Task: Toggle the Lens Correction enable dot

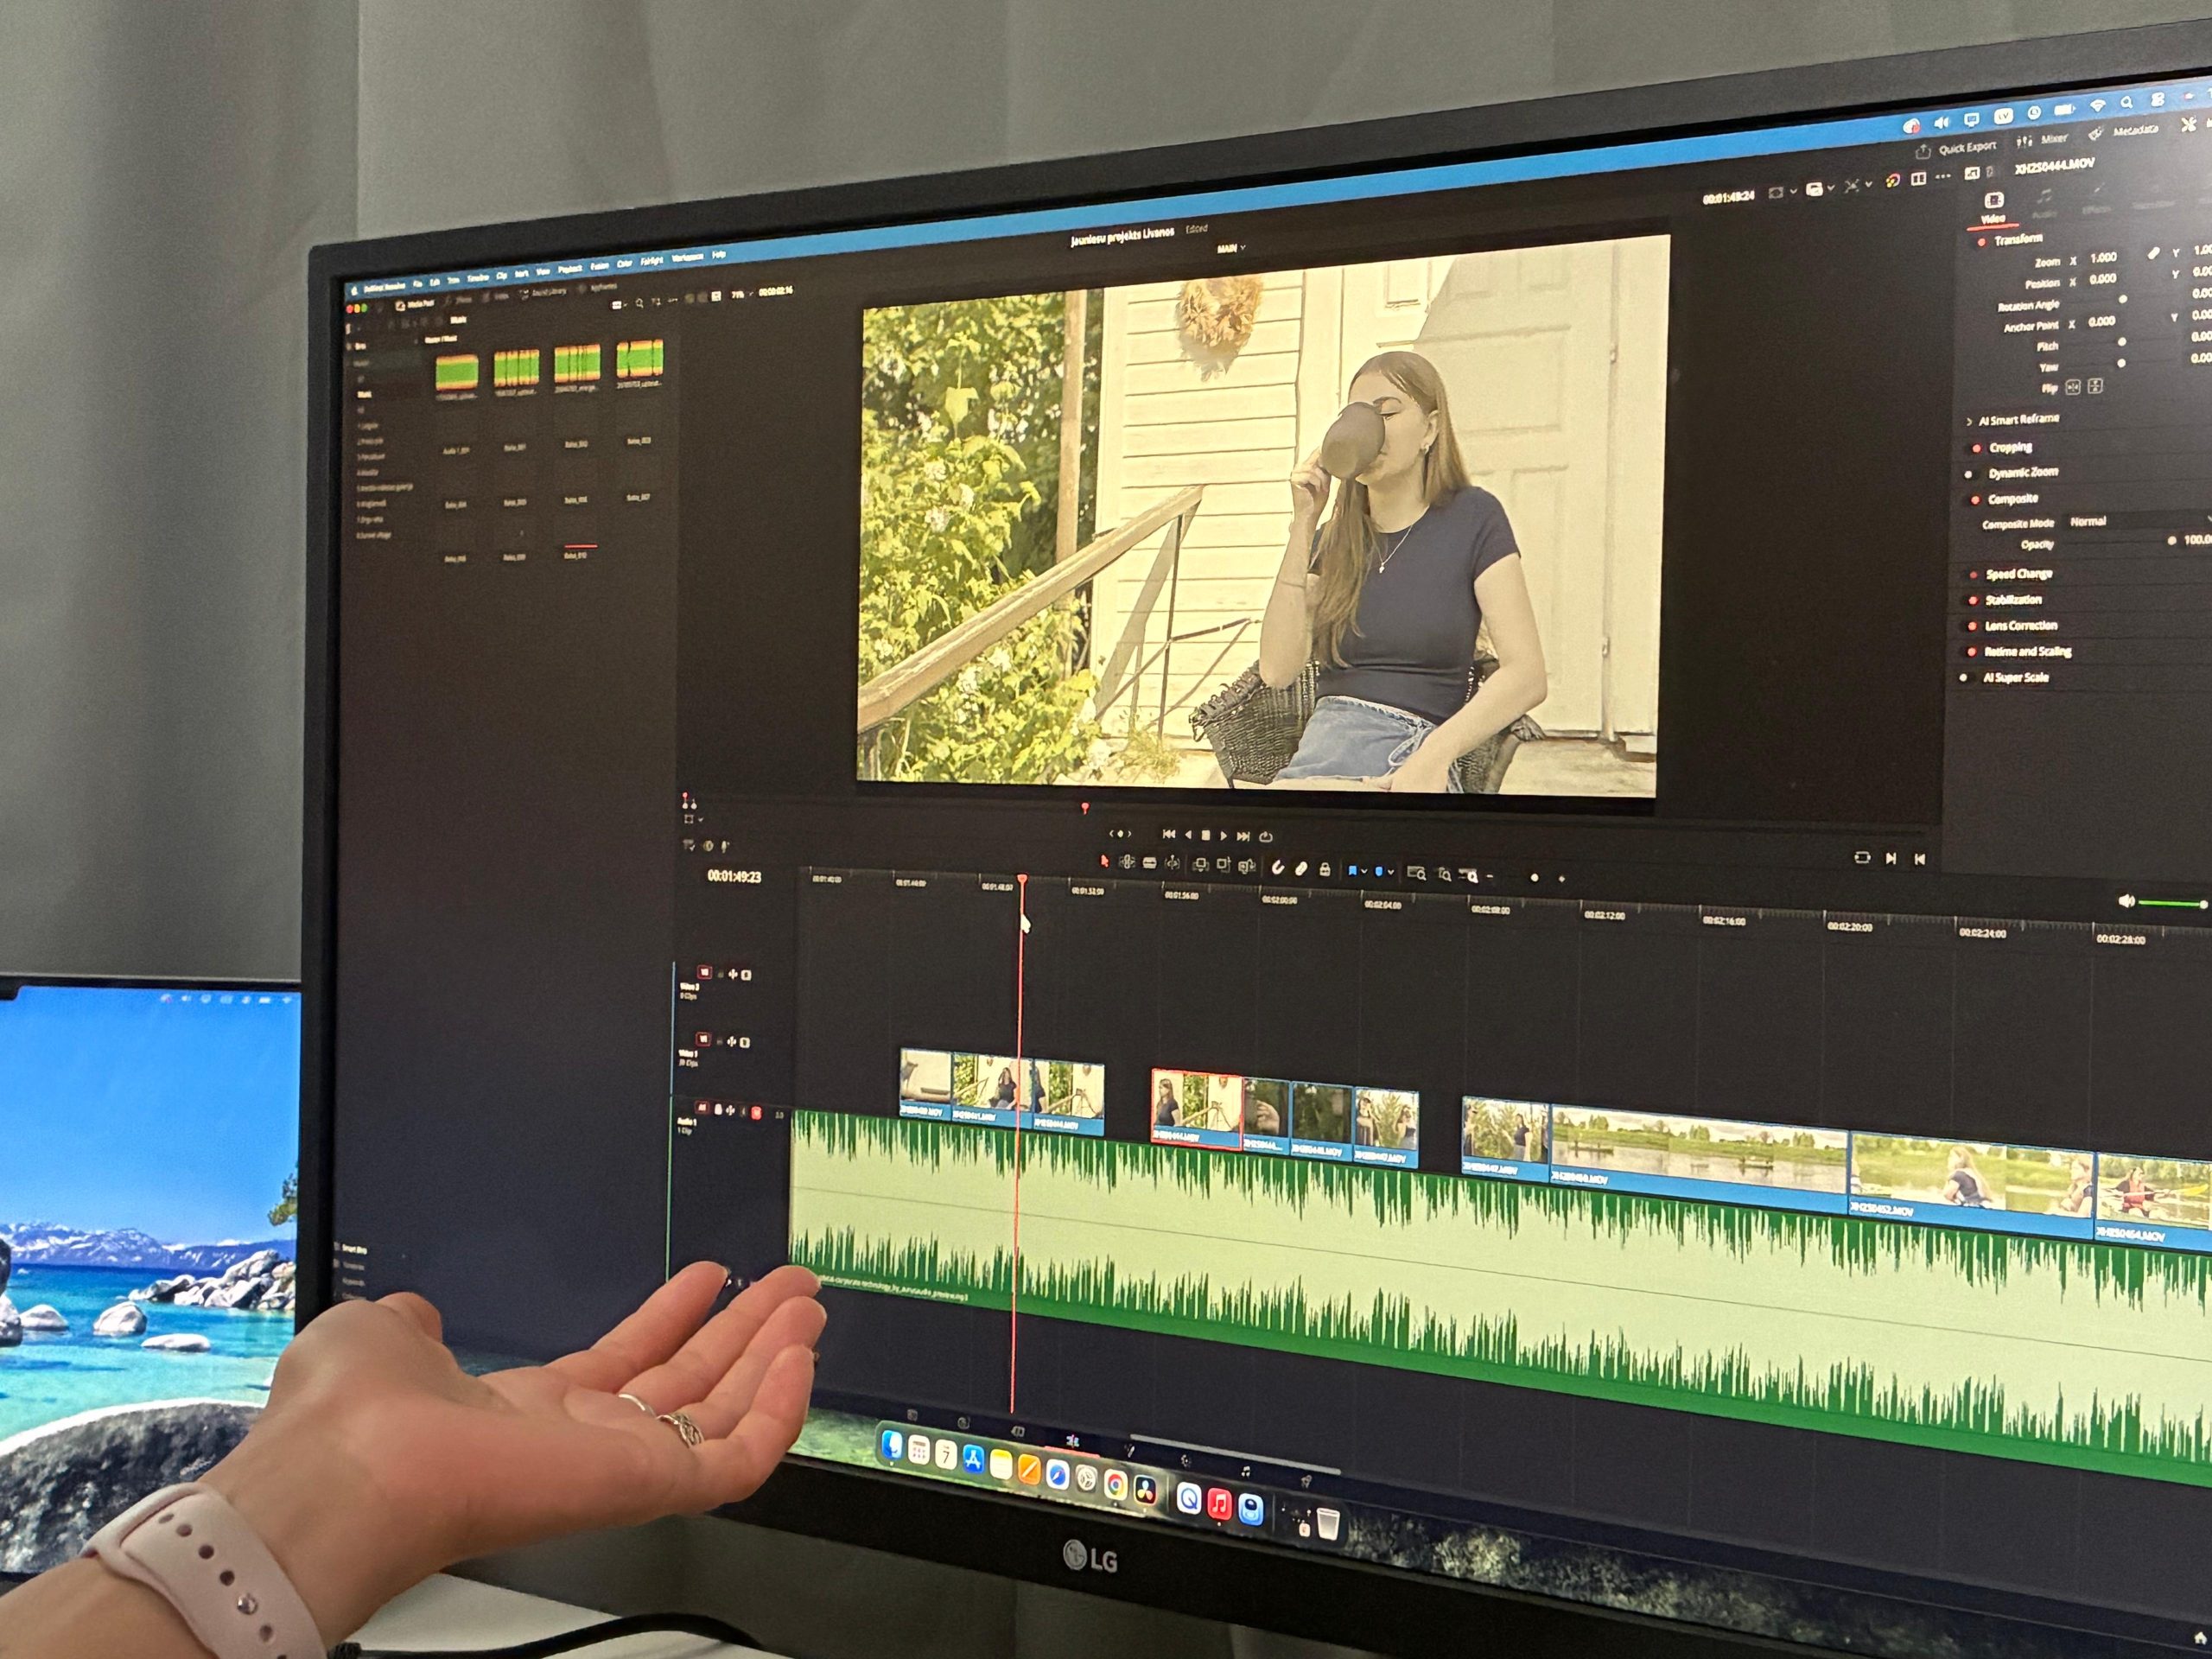Action: coord(1973,626)
